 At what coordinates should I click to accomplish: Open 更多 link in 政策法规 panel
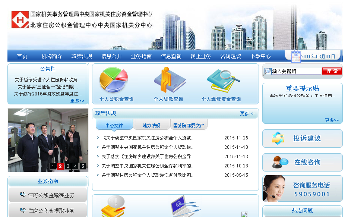(247, 113)
